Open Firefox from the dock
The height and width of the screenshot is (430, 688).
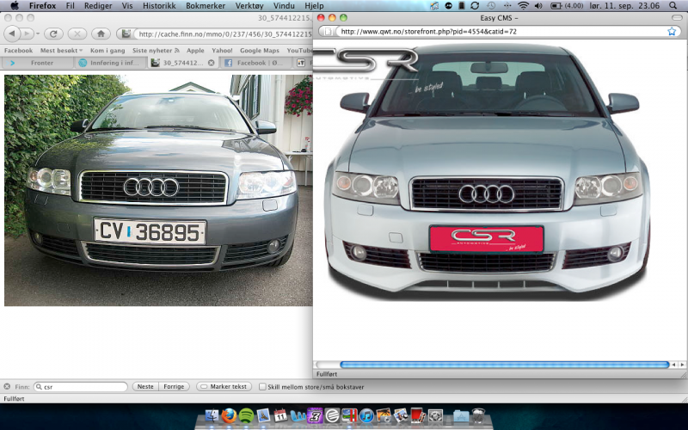(x=229, y=416)
